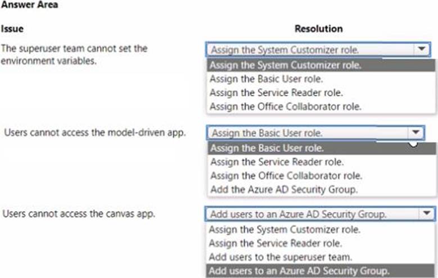
Task: Choose Service Reader role in model-driven app list
Action: pyautogui.click(x=277, y=162)
